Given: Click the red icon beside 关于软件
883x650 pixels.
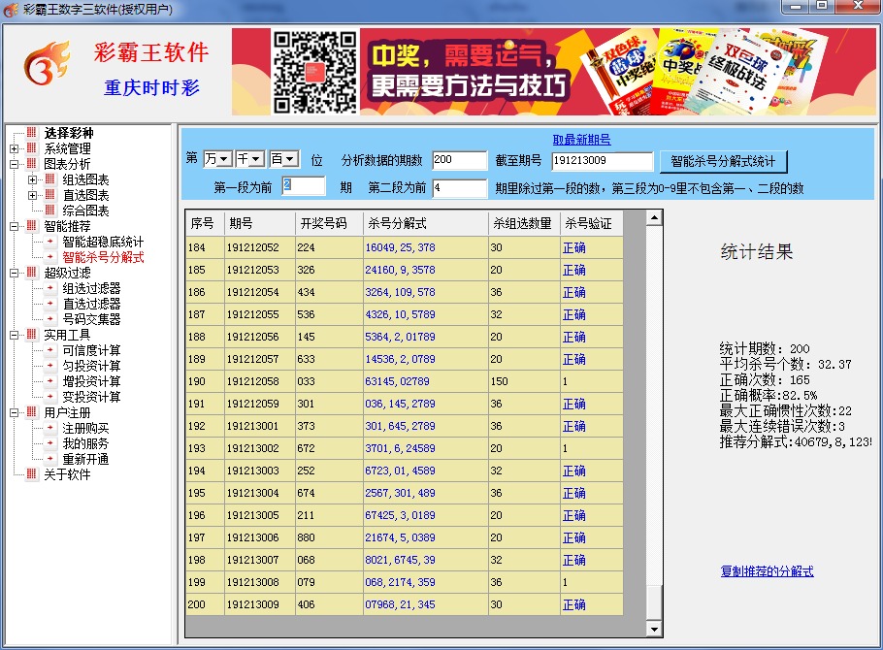Looking at the screenshot, I should 31,474.
